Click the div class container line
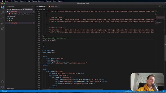The width and height of the screenshot is (166, 93). pos(55,71)
